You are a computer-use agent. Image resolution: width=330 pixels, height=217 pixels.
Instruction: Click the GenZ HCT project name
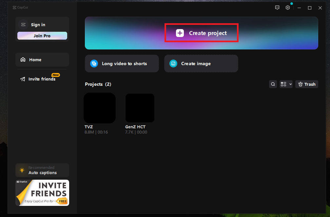point(135,127)
